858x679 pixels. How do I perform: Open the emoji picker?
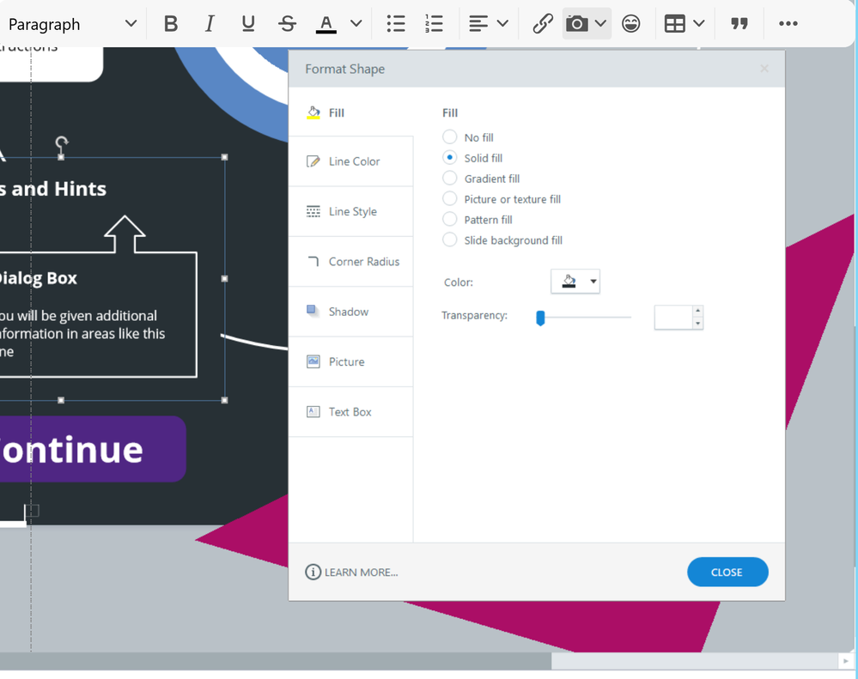pos(631,24)
